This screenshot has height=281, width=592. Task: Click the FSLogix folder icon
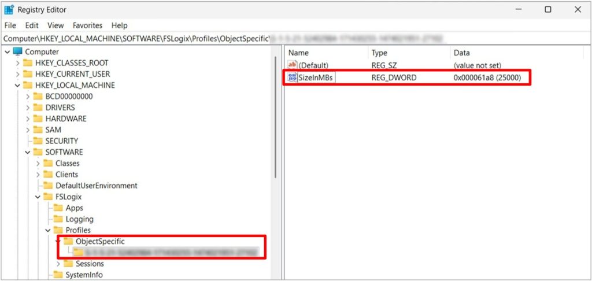(x=48, y=197)
